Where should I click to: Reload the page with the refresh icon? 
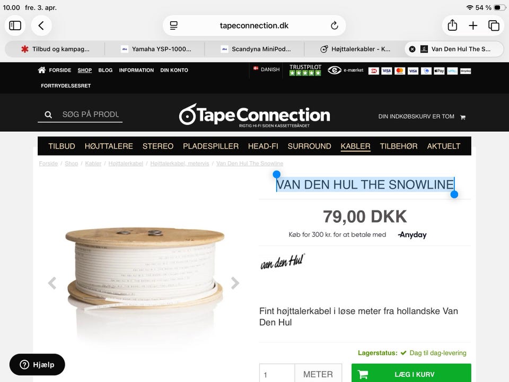click(335, 25)
